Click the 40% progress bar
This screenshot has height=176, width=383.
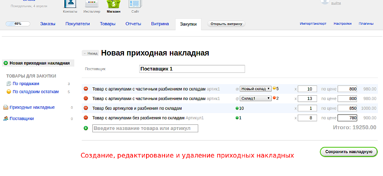point(18,24)
